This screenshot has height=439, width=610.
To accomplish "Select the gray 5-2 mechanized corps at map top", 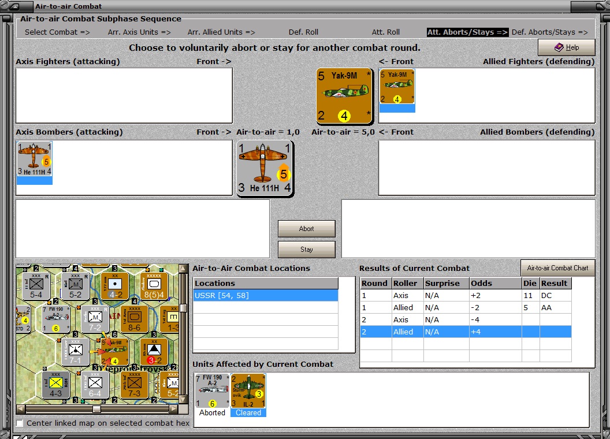I will coord(76,286).
